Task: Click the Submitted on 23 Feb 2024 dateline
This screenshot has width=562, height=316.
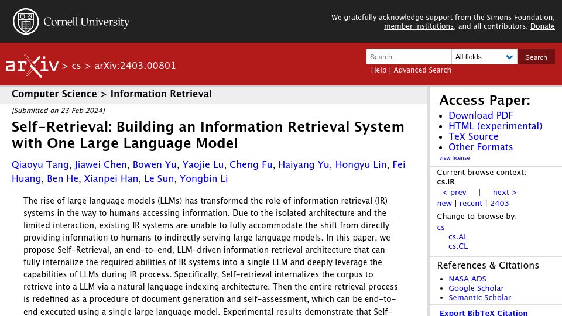Action: tap(59, 111)
